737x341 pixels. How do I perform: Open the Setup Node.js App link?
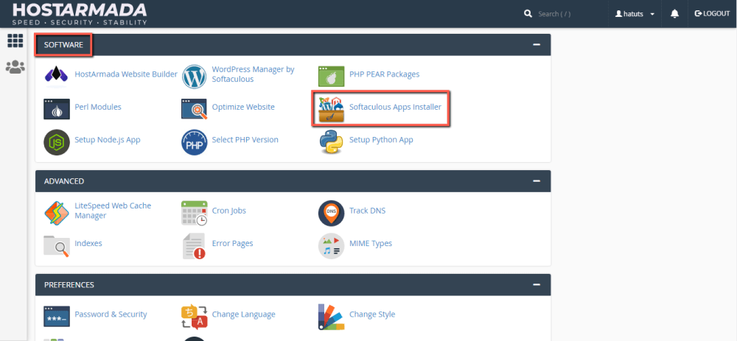pos(107,140)
